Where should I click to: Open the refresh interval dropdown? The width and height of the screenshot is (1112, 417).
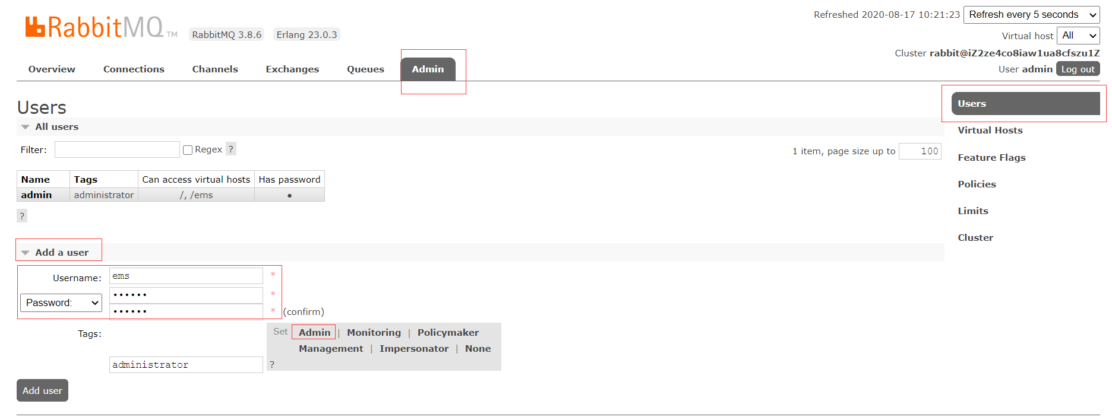pos(1032,15)
